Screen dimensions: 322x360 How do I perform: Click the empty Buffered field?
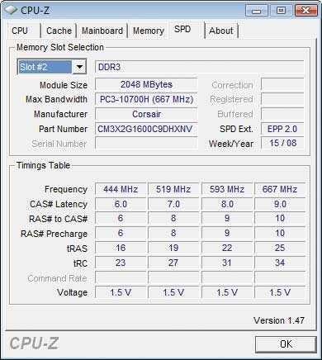(282, 114)
